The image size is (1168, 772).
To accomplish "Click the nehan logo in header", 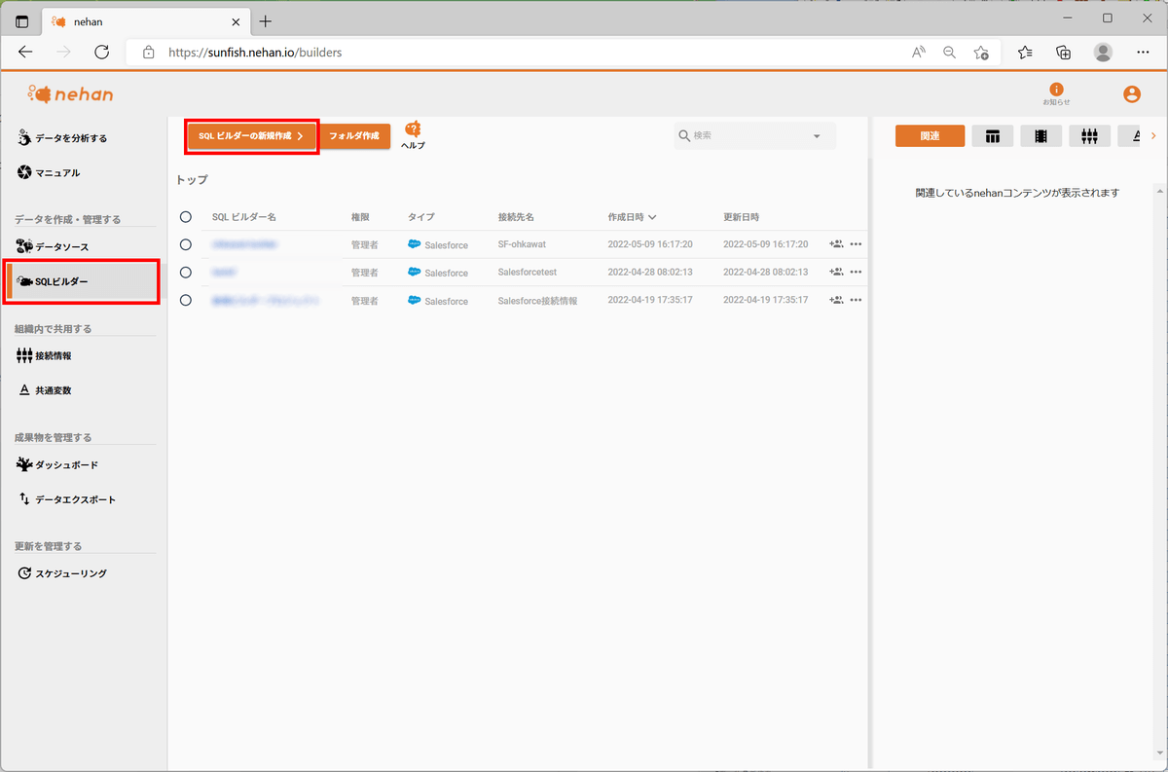I will [70, 93].
